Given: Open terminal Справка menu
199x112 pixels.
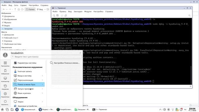Looking at the screenshot, I should pos(109,12).
